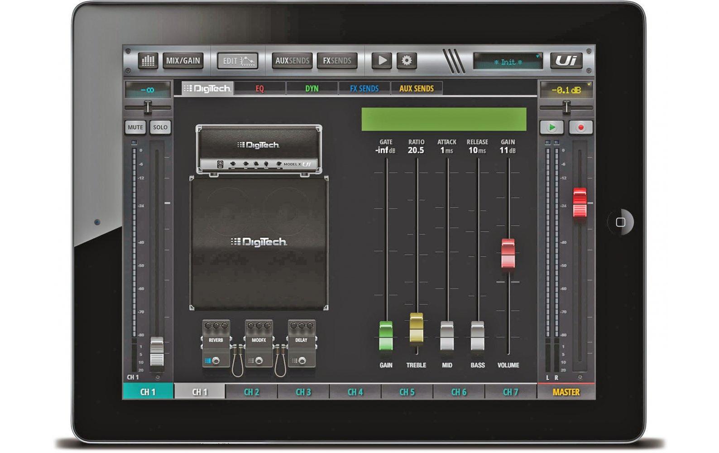Click the master balance slider

pos(566,107)
